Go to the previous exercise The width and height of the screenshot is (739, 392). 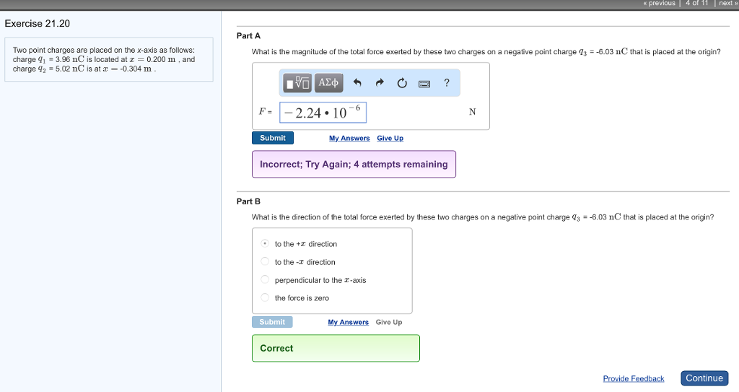pyautogui.click(x=659, y=4)
